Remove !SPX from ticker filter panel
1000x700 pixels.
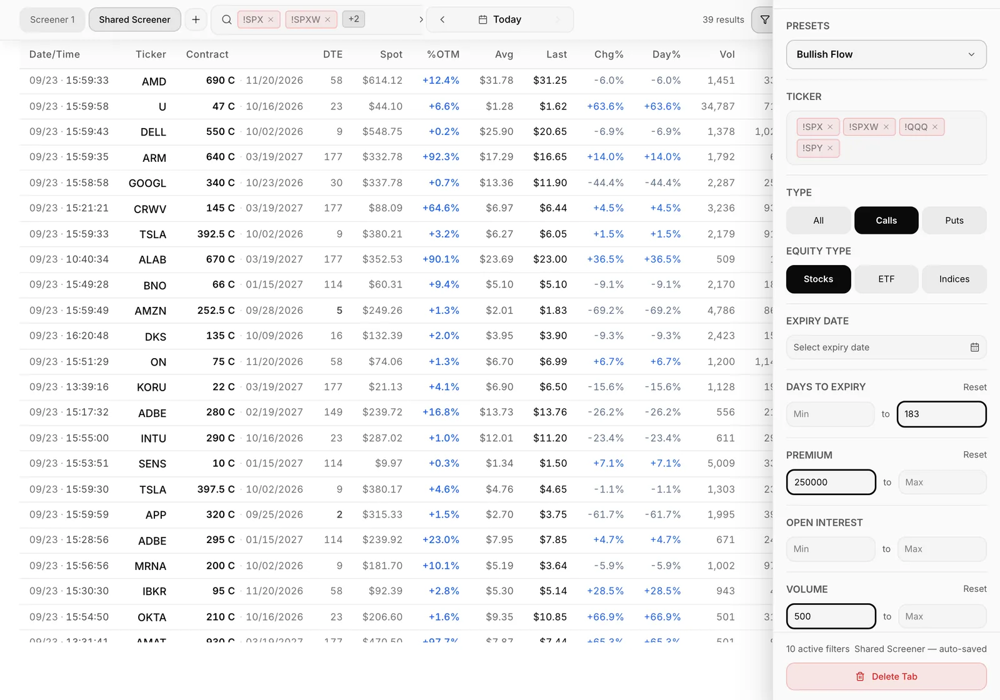point(830,127)
